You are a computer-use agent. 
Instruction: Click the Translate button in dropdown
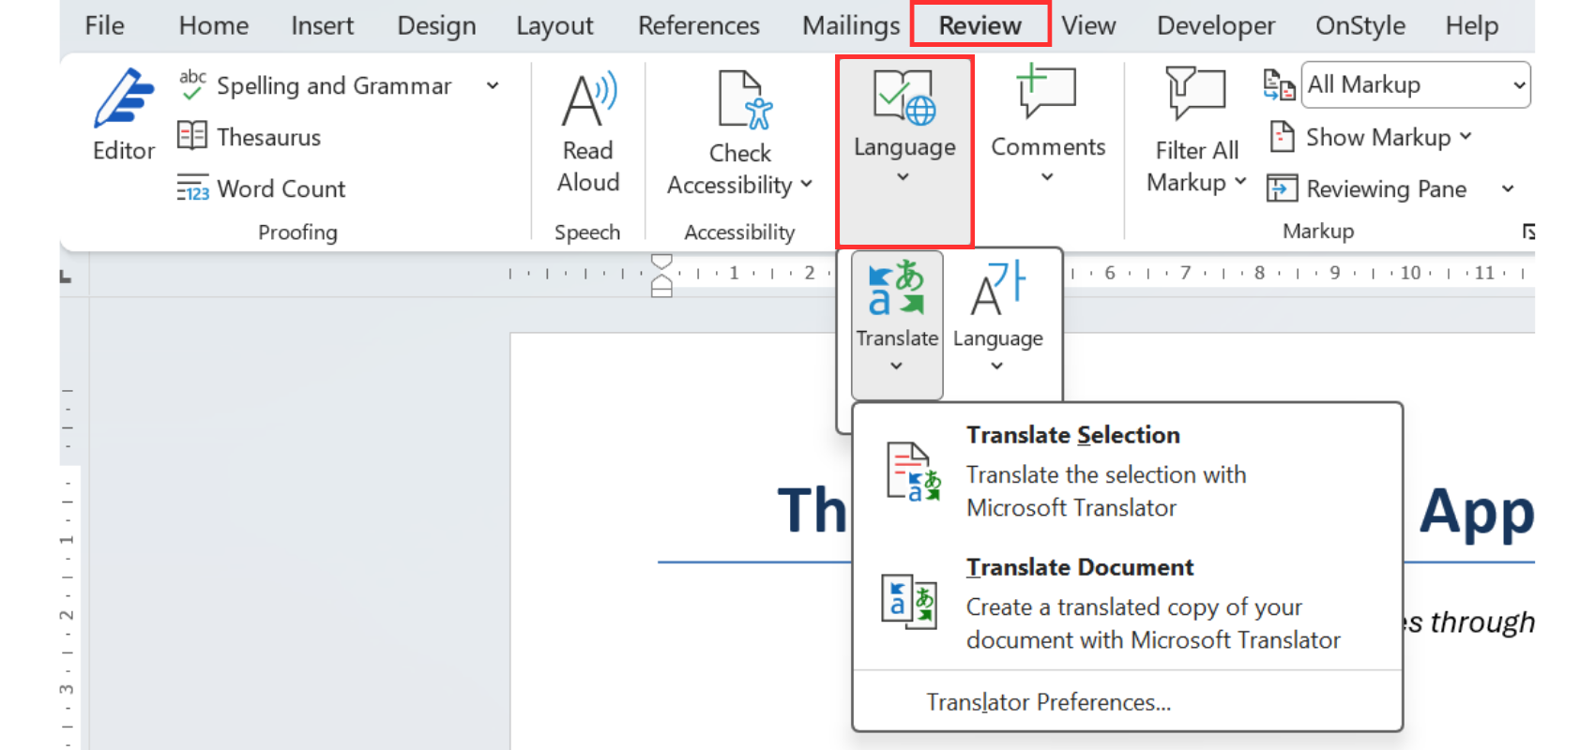[x=897, y=324]
